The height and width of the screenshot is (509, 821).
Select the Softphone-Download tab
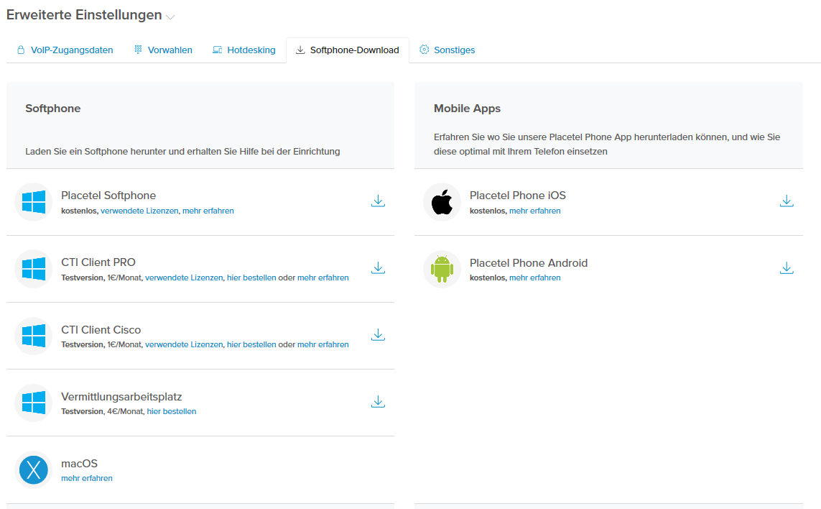(x=348, y=50)
